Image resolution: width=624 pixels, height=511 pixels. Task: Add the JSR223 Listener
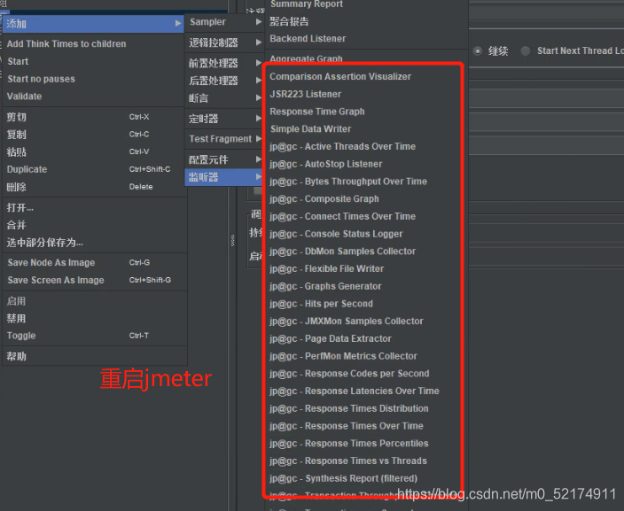pos(366,94)
